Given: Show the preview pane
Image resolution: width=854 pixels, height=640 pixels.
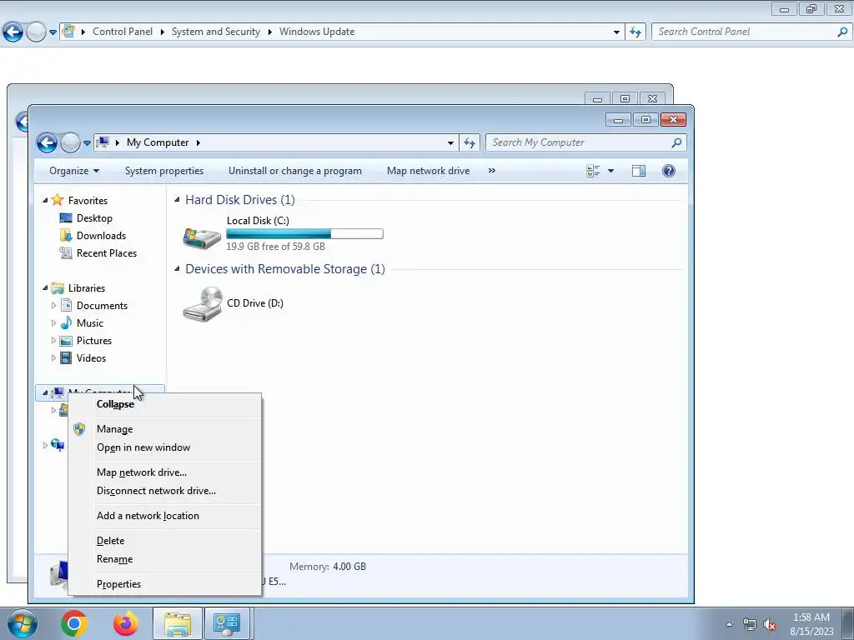Looking at the screenshot, I should (x=639, y=171).
